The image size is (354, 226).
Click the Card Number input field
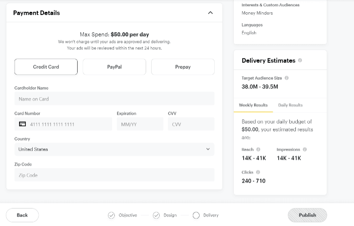pos(63,124)
